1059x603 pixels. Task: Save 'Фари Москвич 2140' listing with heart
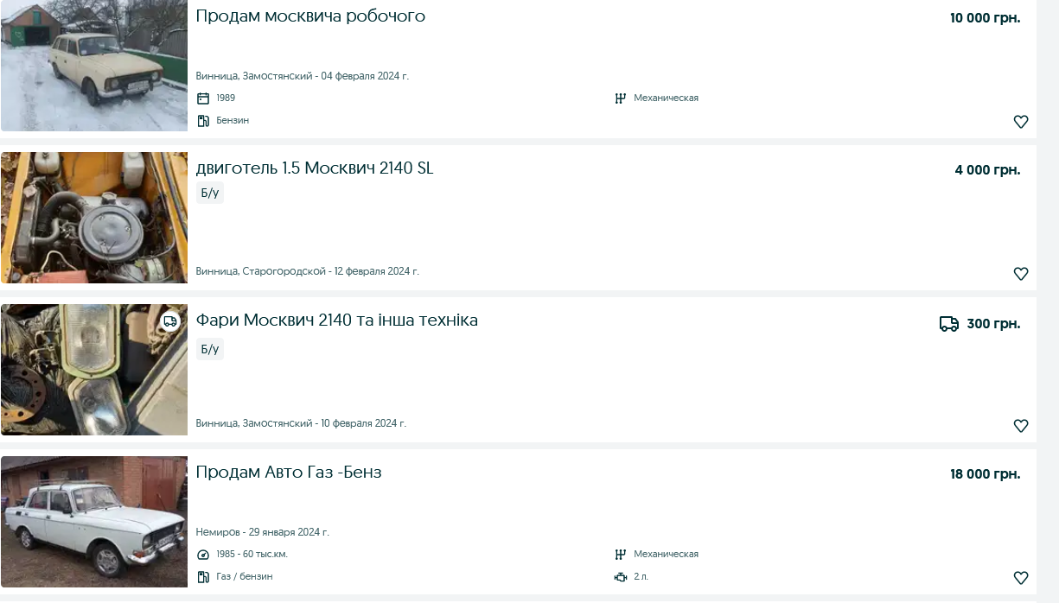(1020, 426)
